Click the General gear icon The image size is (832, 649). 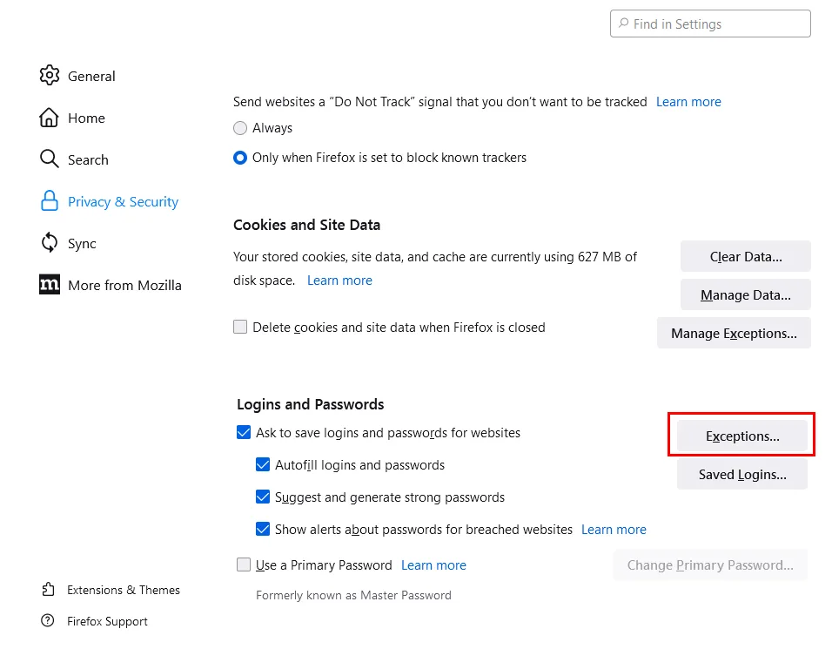coord(50,76)
